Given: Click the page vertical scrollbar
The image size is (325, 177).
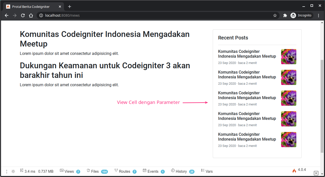Looking at the screenshot, I should coord(322,106).
